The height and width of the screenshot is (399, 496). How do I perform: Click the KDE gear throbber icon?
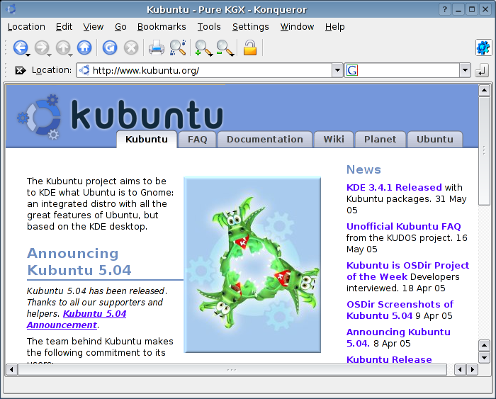click(x=483, y=48)
